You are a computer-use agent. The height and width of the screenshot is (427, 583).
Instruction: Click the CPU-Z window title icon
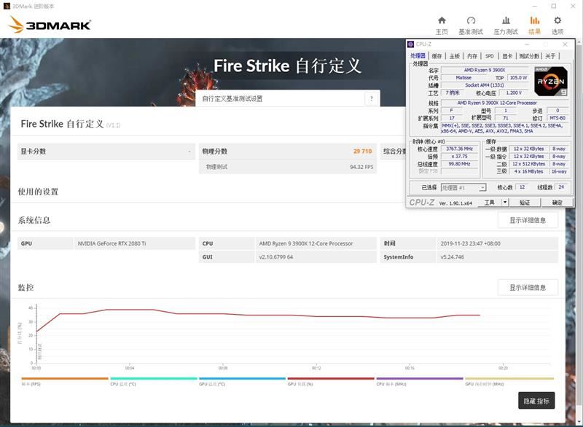coord(411,44)
